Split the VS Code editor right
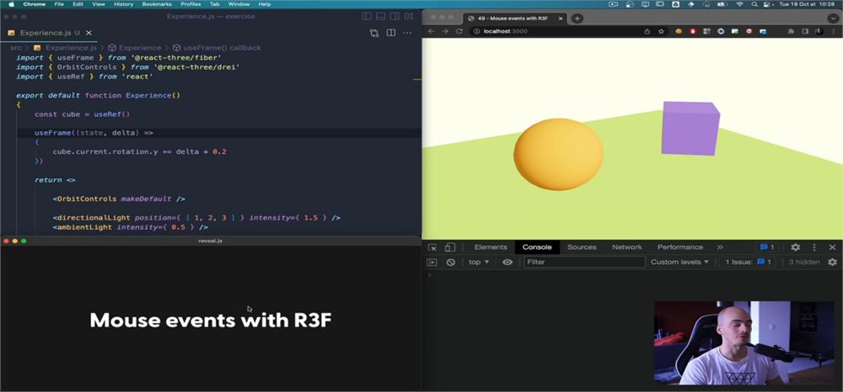The width and height of the screenshot is (843, 392). [391, 33]
